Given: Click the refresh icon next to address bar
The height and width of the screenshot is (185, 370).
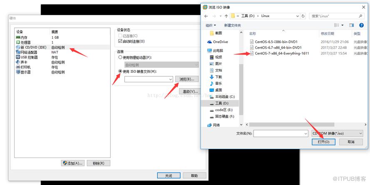Looking at the screenshot, I should point(303,16).
